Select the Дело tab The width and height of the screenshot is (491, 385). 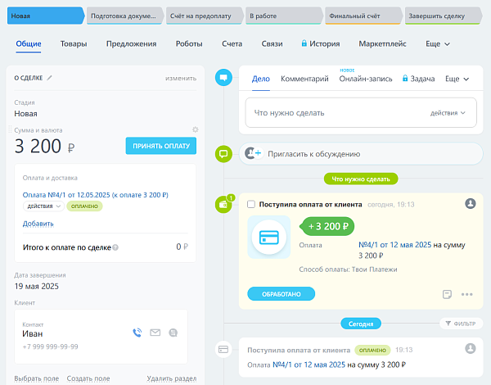click(261, 79)
